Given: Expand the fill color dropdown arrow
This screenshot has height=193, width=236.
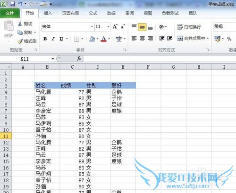Looking at the screenshot, I should click(97, 39).
